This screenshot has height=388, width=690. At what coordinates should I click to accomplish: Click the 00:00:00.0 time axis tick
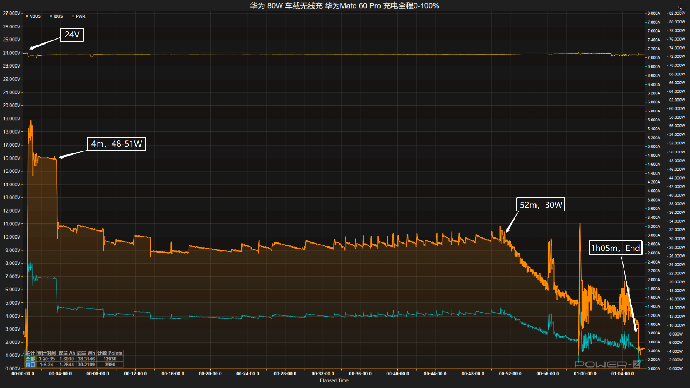[23, 374]
